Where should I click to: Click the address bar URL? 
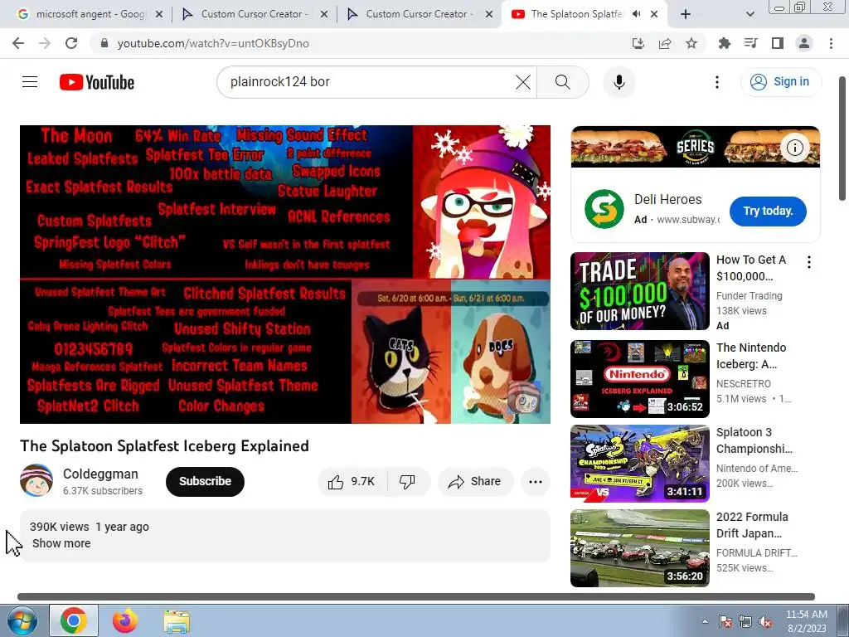click(x=213, y=43)
